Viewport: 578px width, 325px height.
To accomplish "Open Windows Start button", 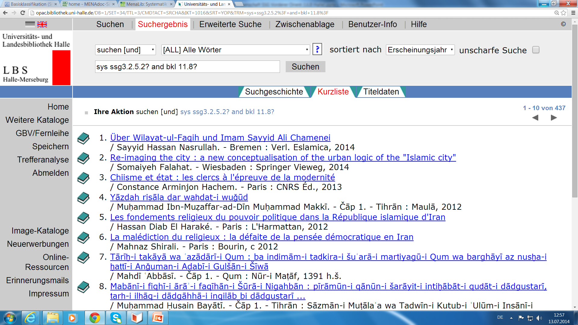I will [x=10, y=318].
